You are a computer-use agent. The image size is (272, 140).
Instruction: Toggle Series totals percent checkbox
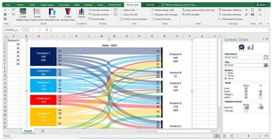[260, 91]
